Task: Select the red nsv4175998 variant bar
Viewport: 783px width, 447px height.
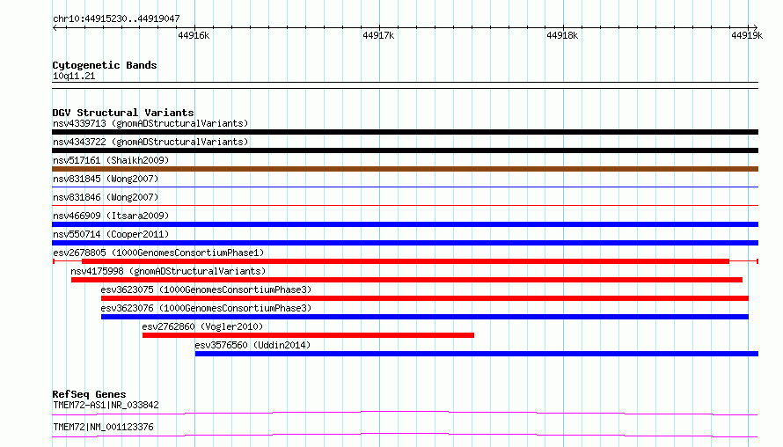Action: 406,280
